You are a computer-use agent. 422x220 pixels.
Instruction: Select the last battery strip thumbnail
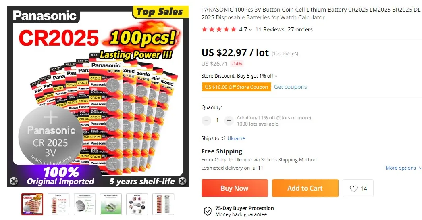(163, 204)
